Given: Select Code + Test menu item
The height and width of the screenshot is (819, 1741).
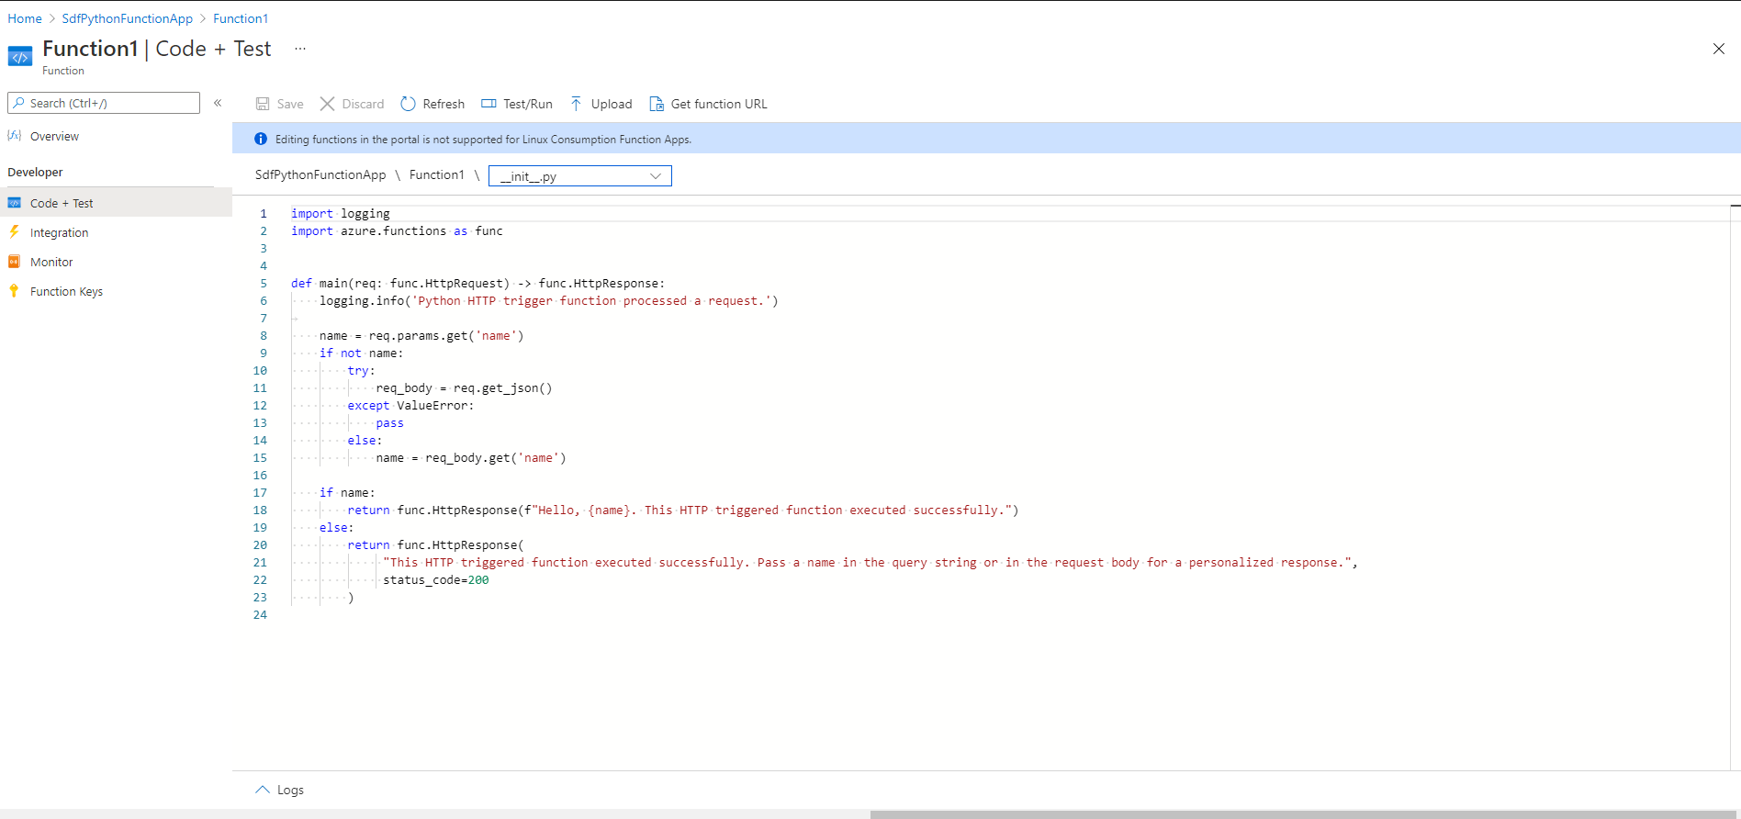Looking at the screenshot, I should tap(116, 203).
